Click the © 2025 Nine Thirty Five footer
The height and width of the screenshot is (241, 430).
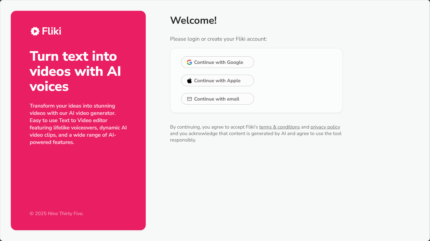57,214
